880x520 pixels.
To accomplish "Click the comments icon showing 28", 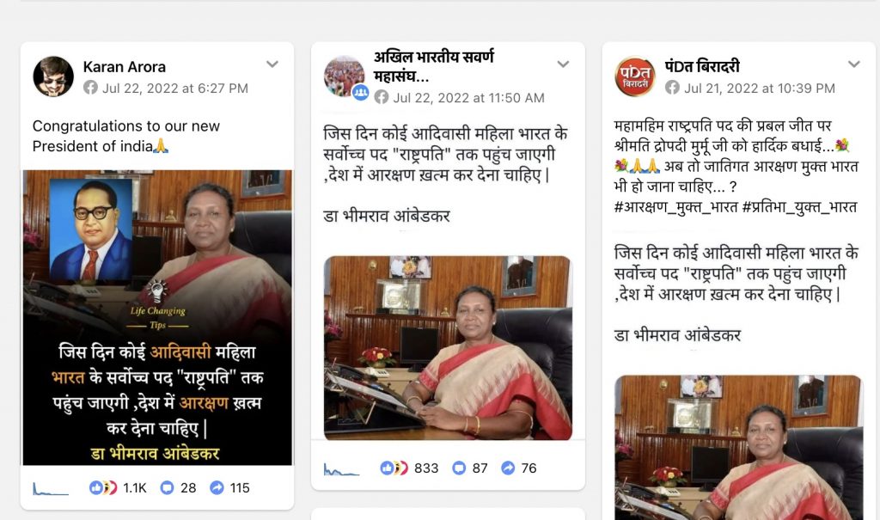I will click(167, 487).
